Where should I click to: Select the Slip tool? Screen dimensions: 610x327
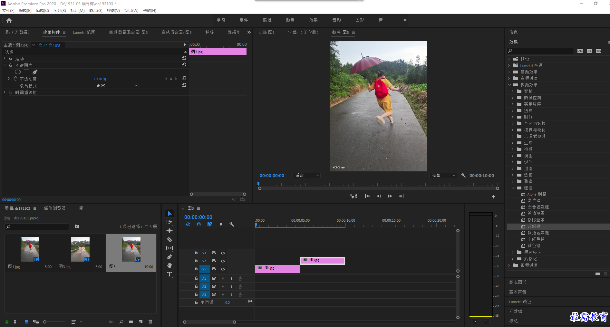pos(169,248)
